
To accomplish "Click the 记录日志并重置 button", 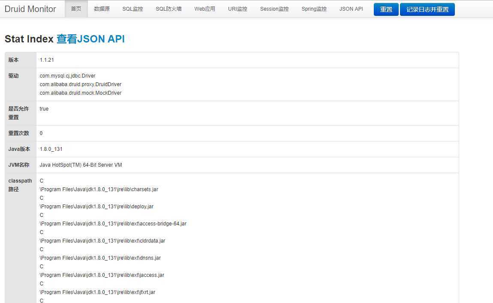I will point(427,9).
